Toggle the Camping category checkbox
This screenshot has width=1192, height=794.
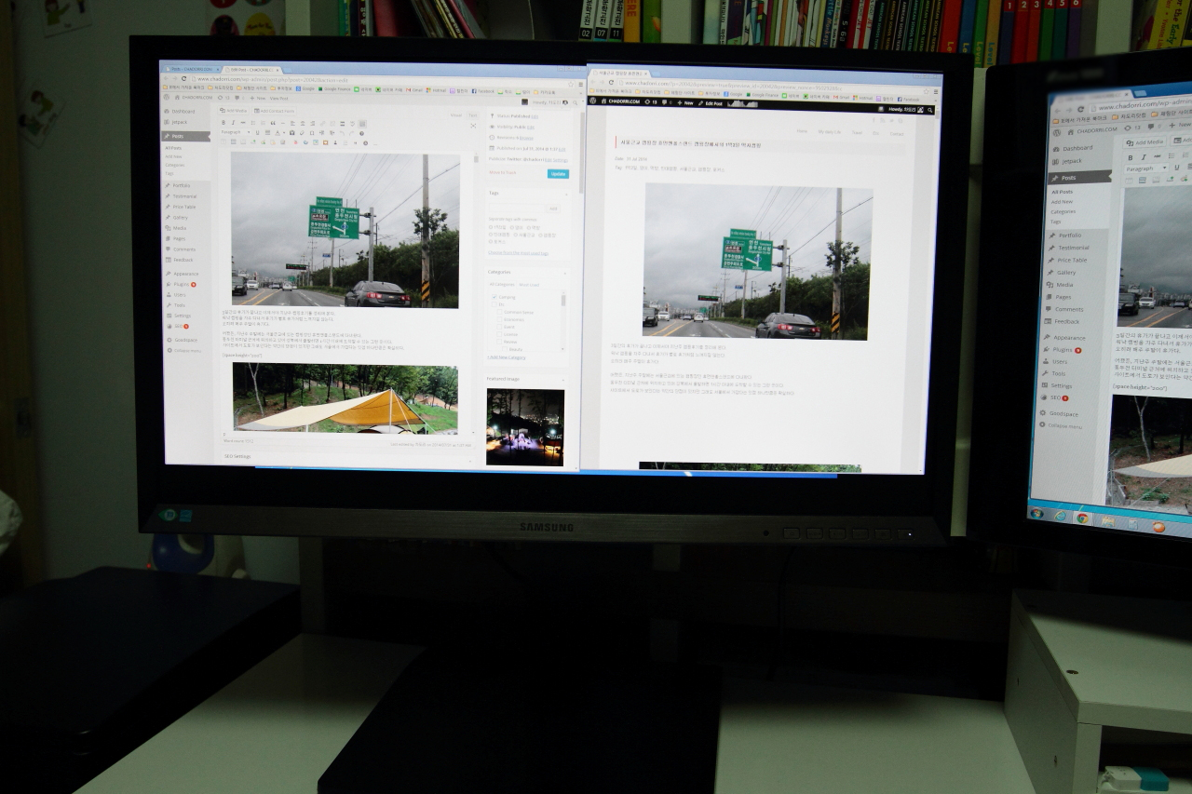(494, 297)
